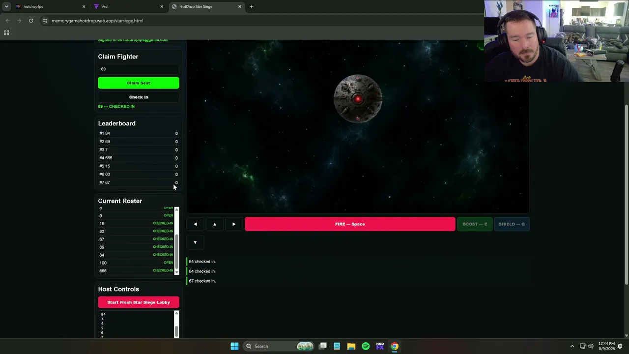
Task: Click the Chrome reload page icon
Action: (31, 21)
